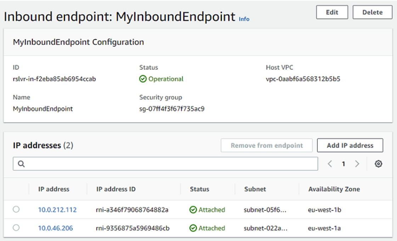Open the 10.0.212.112 IP address link
The width and height of the screenshot is (397, 241).
(x=57, y=210)
